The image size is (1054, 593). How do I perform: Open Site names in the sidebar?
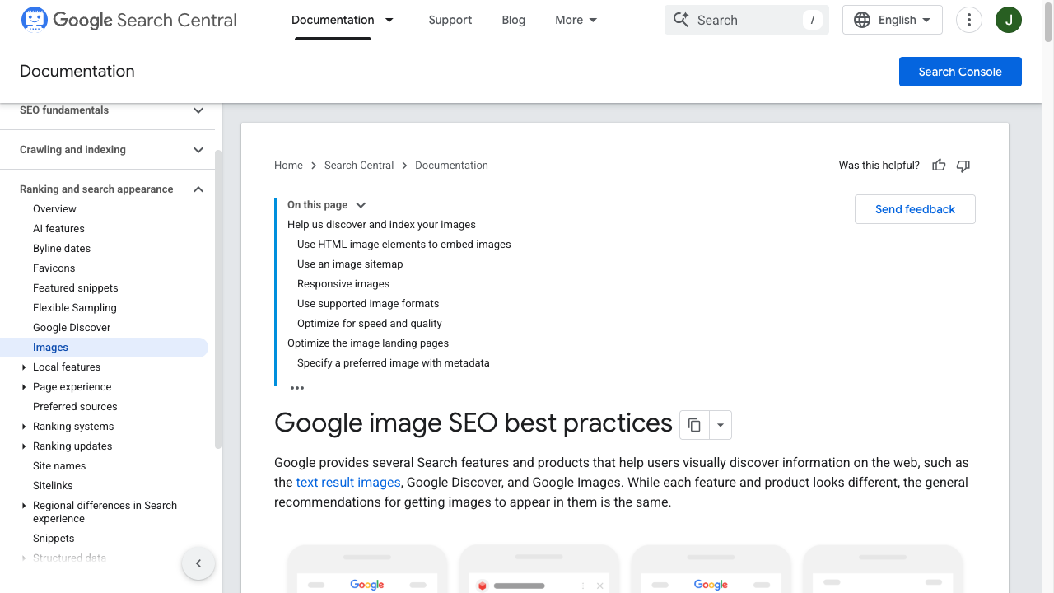[x=59, y=466]
